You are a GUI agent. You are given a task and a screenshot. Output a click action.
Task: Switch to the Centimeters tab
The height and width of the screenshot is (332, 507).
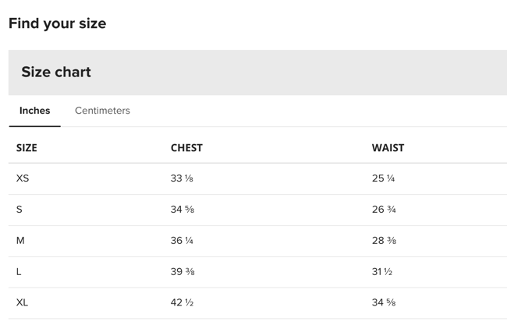(x=102, y=111)
